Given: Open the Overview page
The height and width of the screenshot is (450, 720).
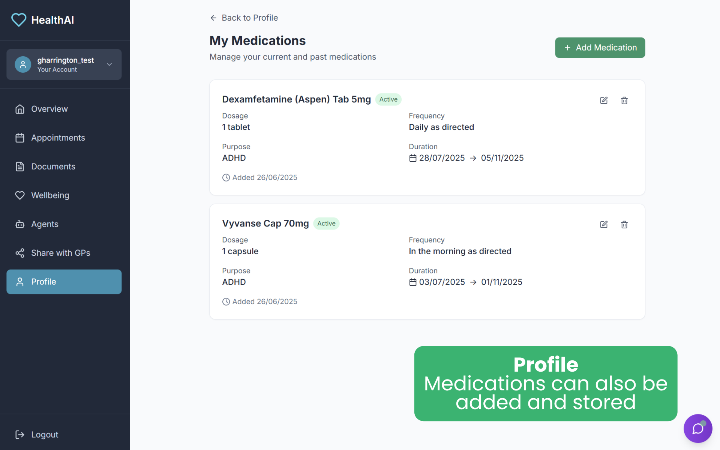Looking at the screenshot, I should (49, 109).
